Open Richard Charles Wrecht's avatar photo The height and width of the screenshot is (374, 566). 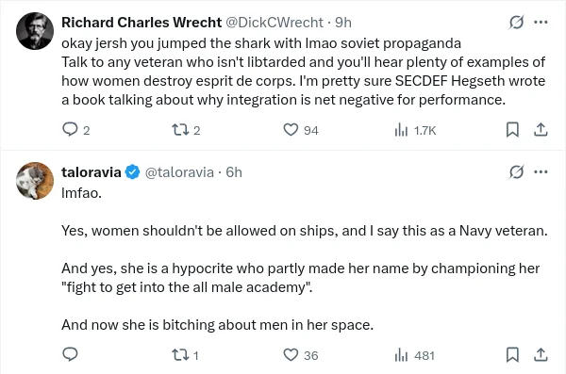pos(35,31)
